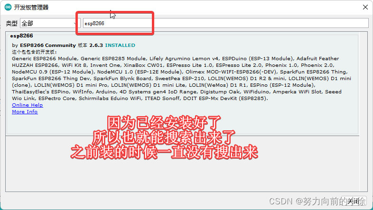Open the Online Help link
The width and height of the screenshot is (373, 210).
28,105
